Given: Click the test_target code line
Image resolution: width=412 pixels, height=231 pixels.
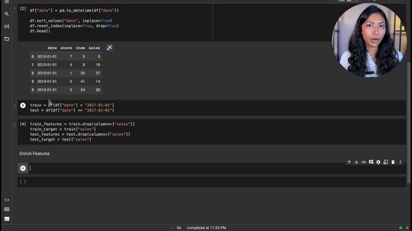Looking at the screenshot, I should tap(61, 140).
